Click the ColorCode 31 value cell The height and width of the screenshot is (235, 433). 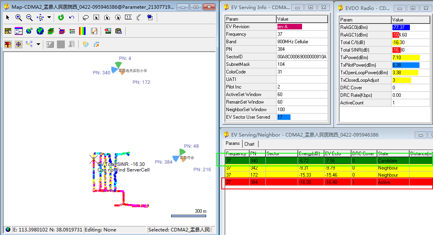point(302,72)
